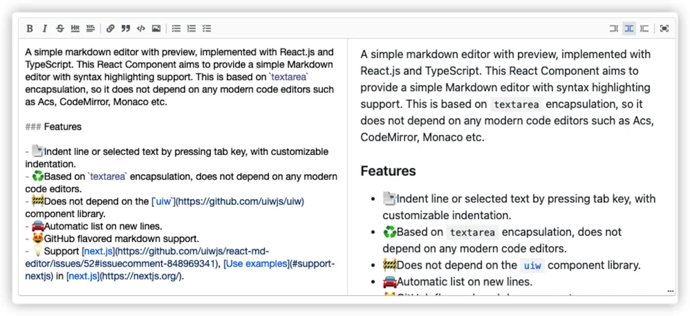Toggle fullscreen editor mode
This screenshot has height=316, width=690.
coord(664,28)
